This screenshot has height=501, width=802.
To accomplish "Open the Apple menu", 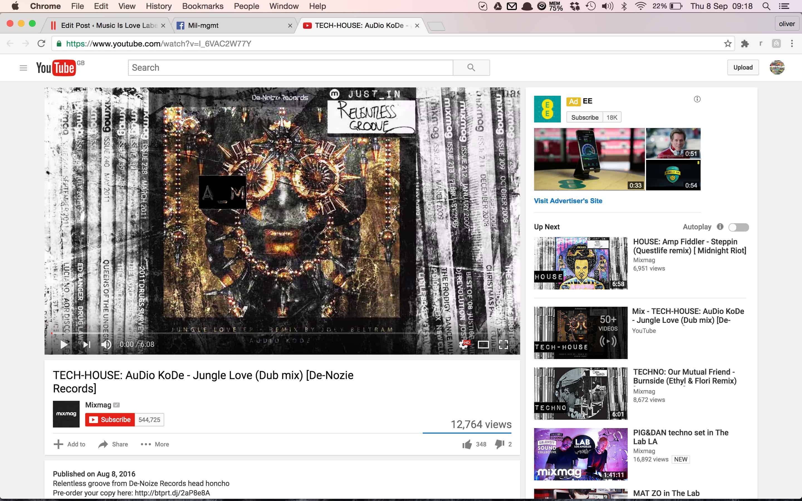I will (x=15, y=6).
